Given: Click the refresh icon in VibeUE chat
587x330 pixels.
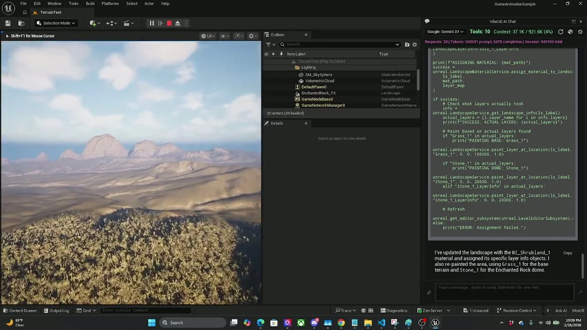Looking at the screenshot, I should [560, 32].
